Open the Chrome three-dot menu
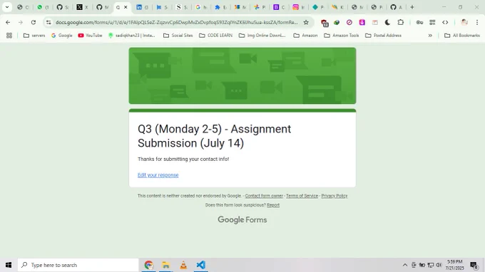This screenshot has height=272, width=485. click(x=477, y=22)
